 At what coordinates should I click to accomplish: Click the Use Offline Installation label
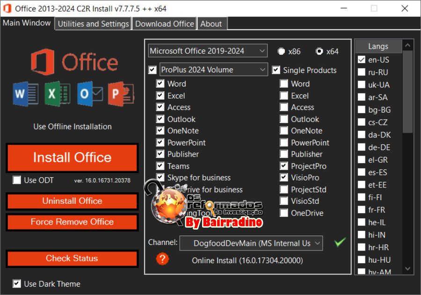coord(73,126)
